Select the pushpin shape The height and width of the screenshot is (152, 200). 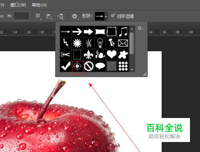coord(112,43)
